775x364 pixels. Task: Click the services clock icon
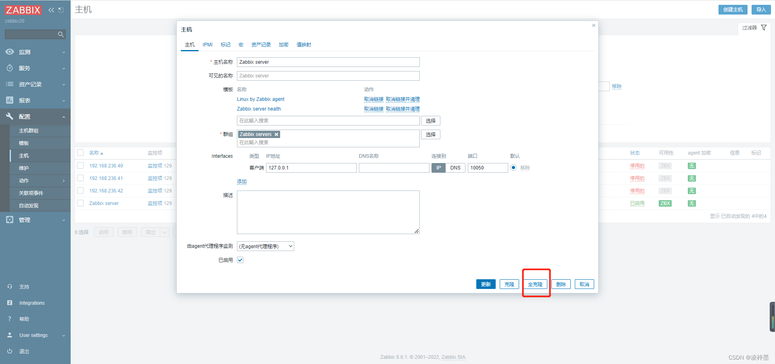10,68
